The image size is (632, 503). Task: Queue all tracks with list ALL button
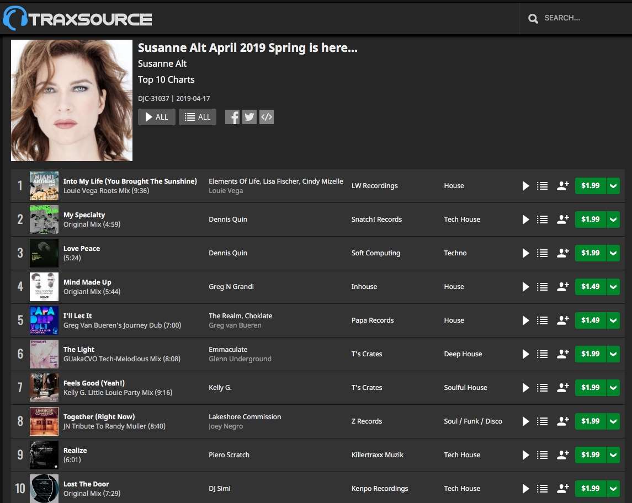click(198, 117)
